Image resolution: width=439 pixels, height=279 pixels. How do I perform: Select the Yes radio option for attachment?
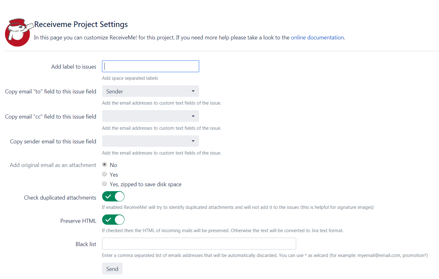105,174
